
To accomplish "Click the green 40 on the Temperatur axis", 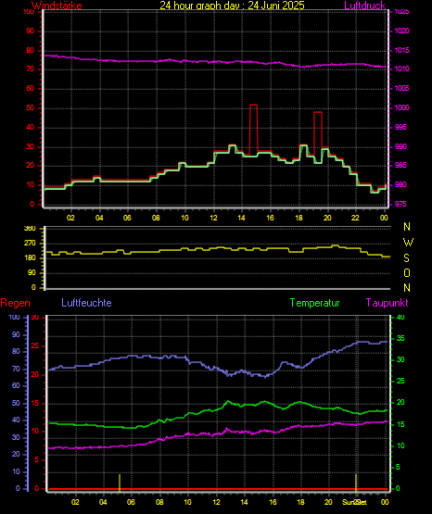I will 400,318.
